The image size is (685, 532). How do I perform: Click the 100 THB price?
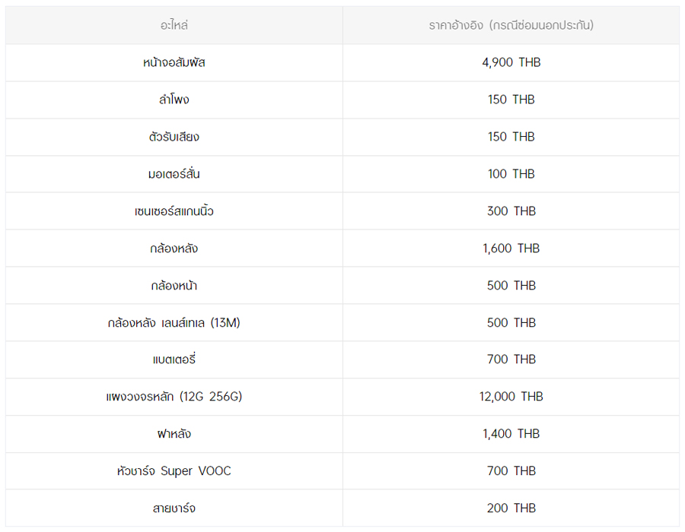pos(511,174)
